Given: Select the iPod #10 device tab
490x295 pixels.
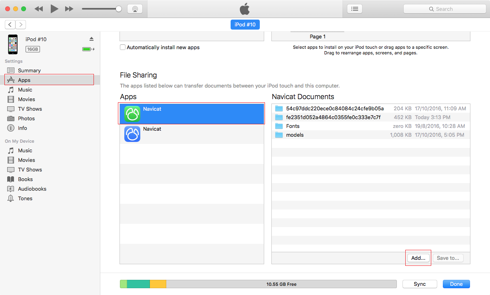Looking at the screenshot, I should (245, 25).
